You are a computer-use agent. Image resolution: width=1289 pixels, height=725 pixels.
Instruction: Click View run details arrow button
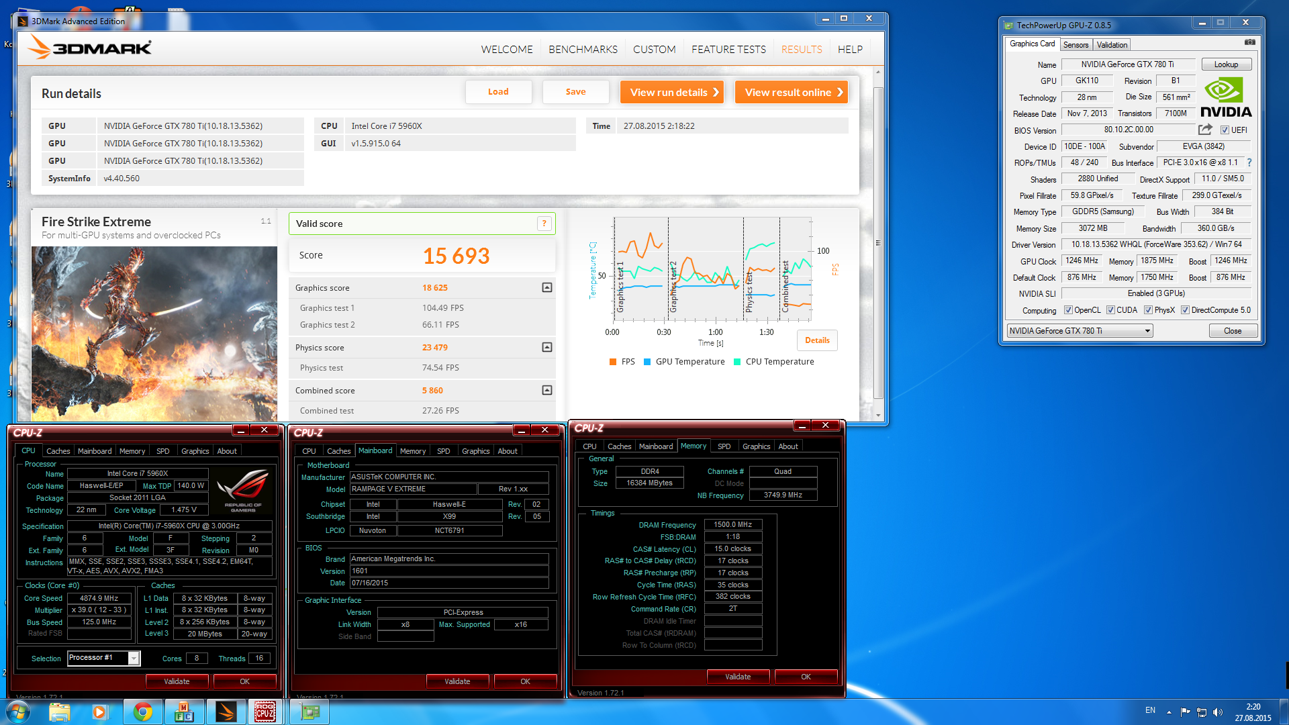point(672,92)
